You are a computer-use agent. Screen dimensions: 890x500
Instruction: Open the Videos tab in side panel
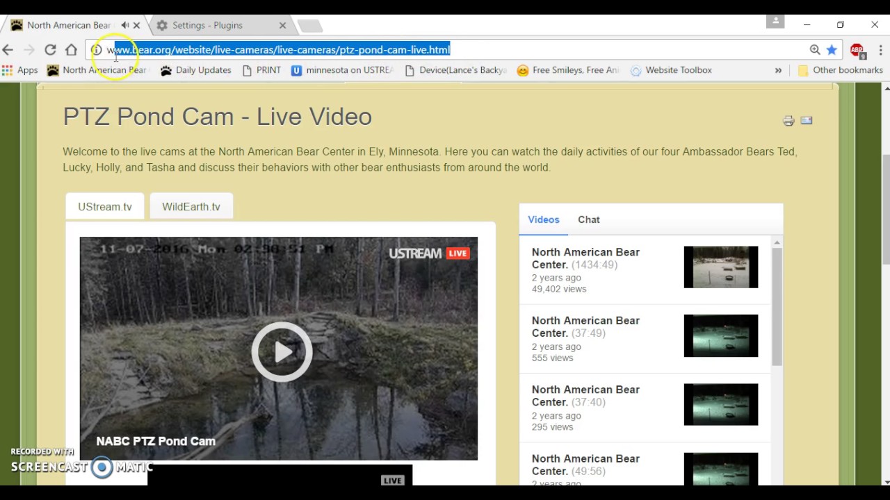click(544, 219)
